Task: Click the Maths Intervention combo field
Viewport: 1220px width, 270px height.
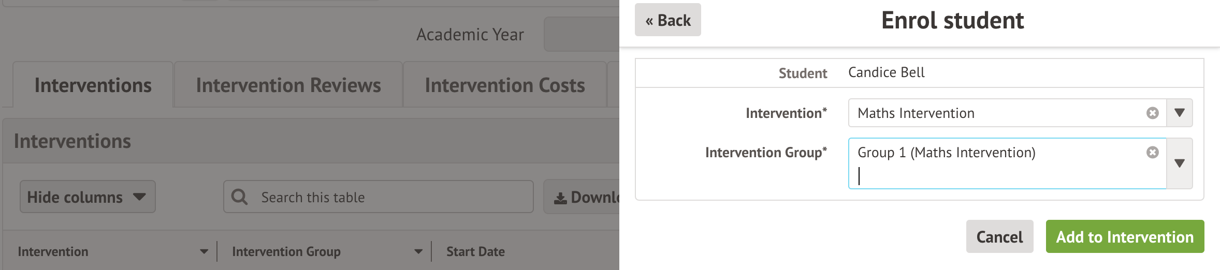Action: tap(994, 113)
